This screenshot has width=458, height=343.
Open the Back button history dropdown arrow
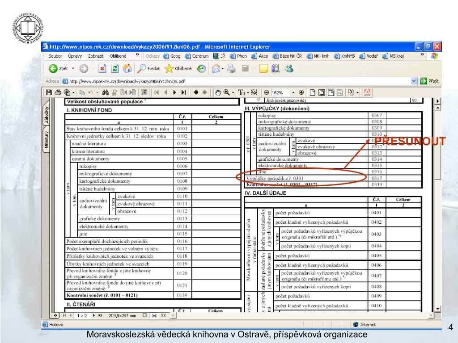(73, 68)
